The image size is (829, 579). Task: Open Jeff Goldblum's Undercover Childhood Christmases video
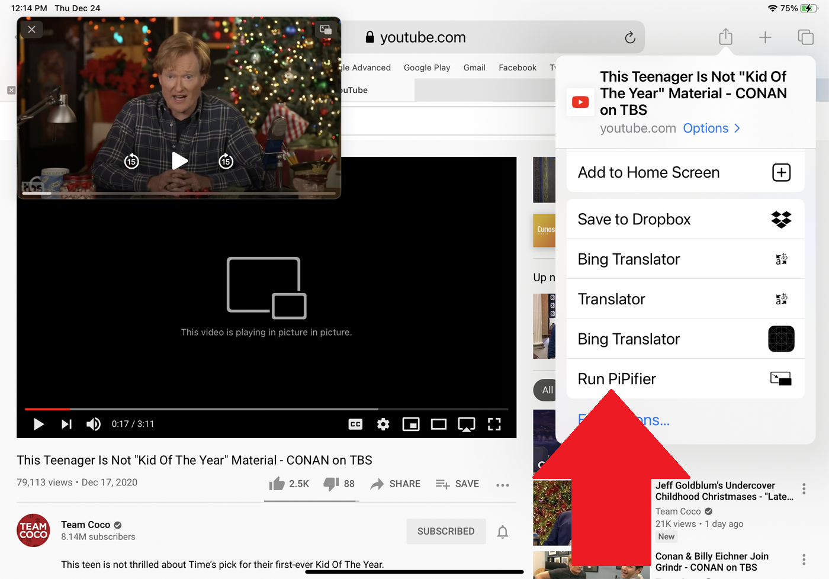click(724, 491)
